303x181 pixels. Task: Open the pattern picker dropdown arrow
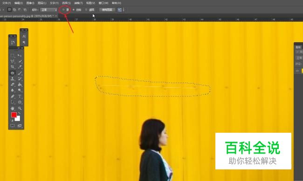124,10
